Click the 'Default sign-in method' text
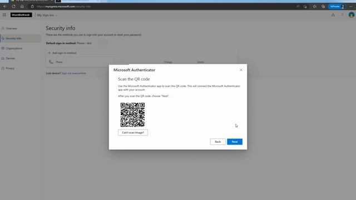The width and height of the screenshot is (356, 200). 61,43
